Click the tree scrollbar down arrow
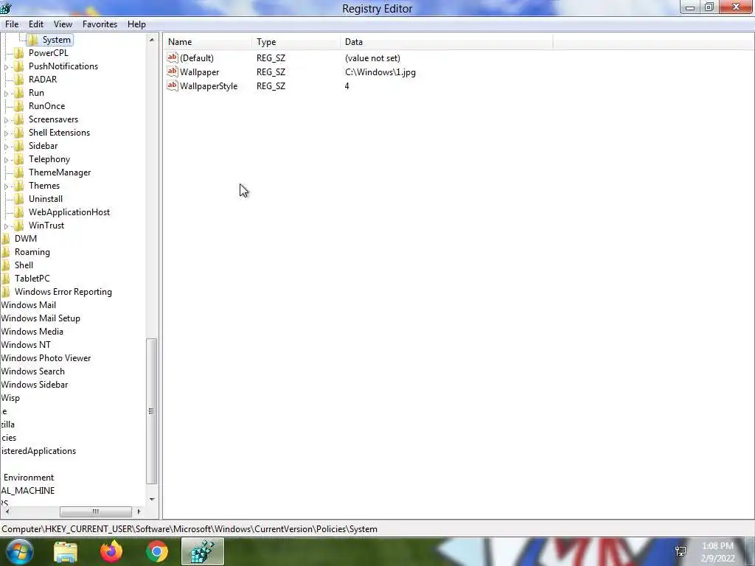The height and width of the screenshot is (566, 755). pos(152,499)
